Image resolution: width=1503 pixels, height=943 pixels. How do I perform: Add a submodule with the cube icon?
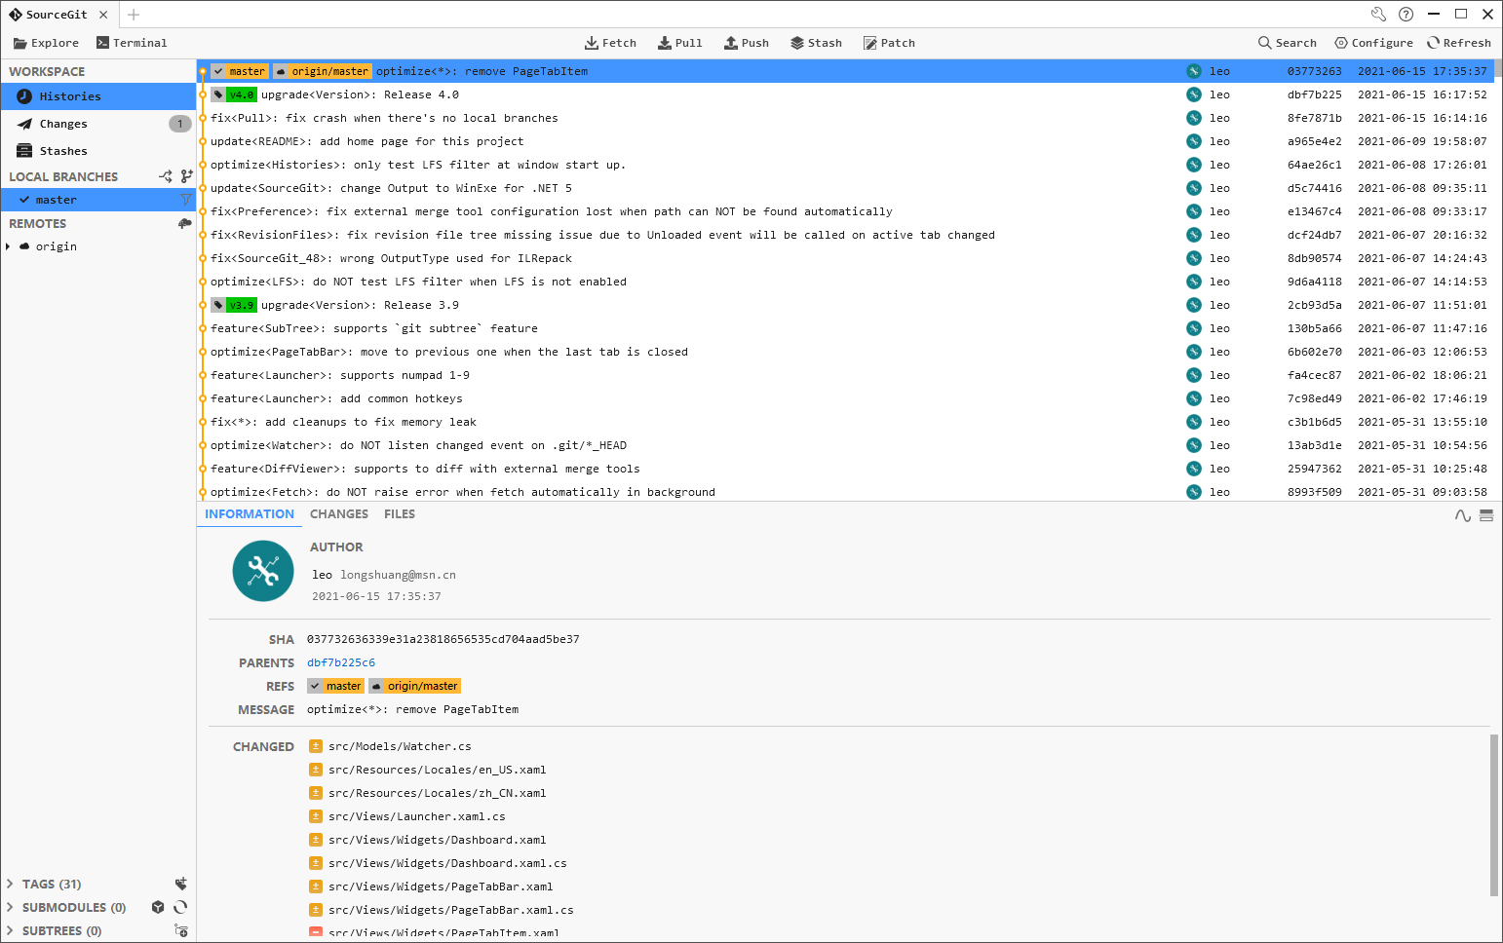coord(158,907)
